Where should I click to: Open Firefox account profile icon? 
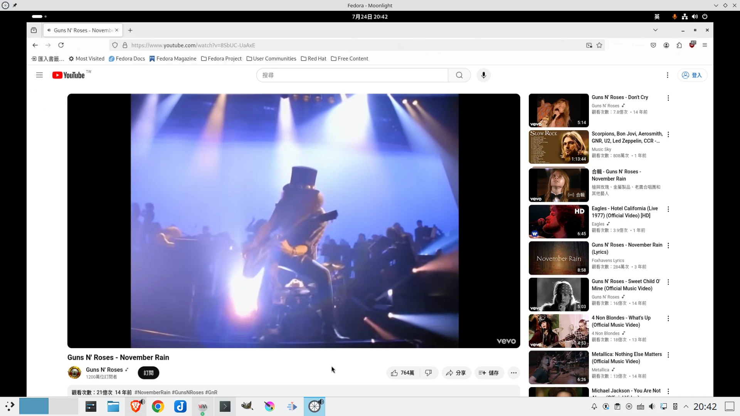pyautogui.click(x=666, y=45)
